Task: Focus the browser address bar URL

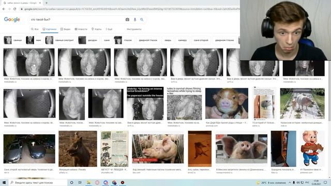Action: (132, 9)
